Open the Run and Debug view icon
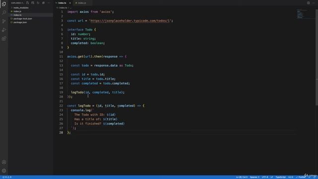 4,30
